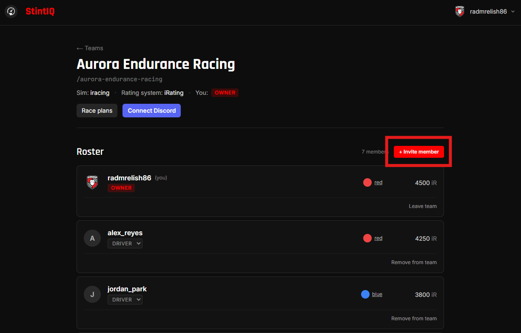521x333 pixels.
Task: Remove jordan_park from team
Action: pyautogui.click(x=414, y=319)
